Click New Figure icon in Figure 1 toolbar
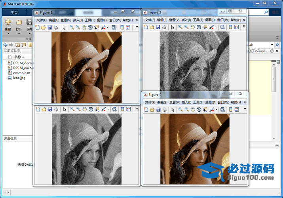Viewport: 283px width, 198px height. click(x=37, y=27)
